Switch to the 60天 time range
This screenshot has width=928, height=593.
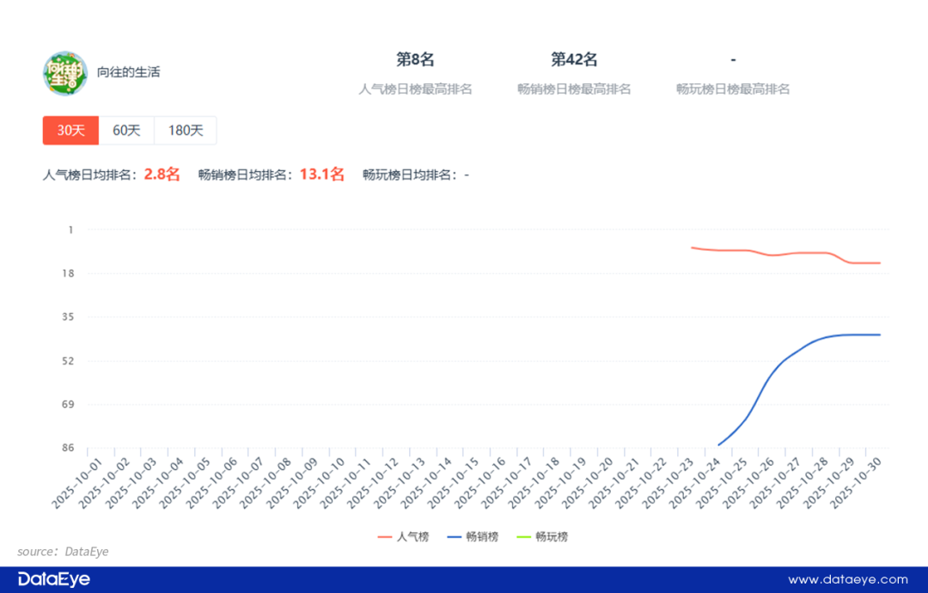pos(126,131)
